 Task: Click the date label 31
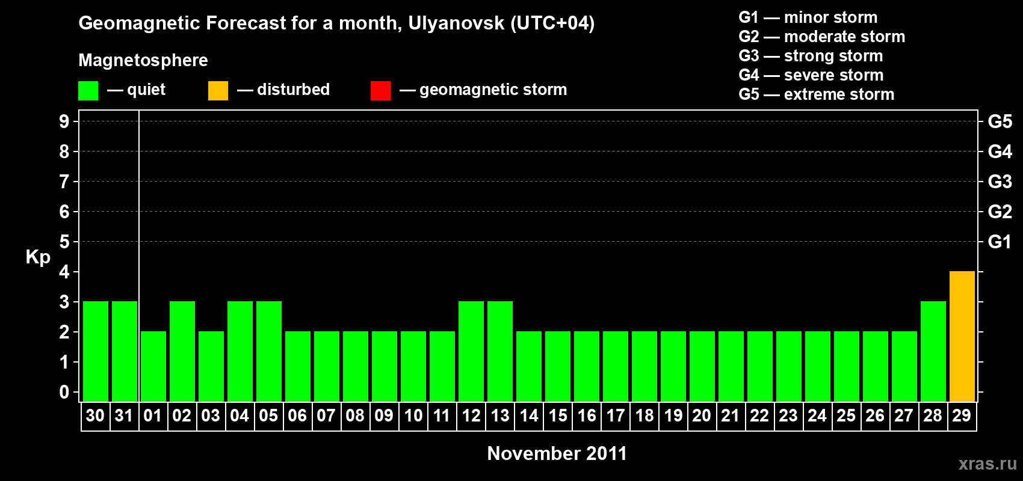click(124, 416)
